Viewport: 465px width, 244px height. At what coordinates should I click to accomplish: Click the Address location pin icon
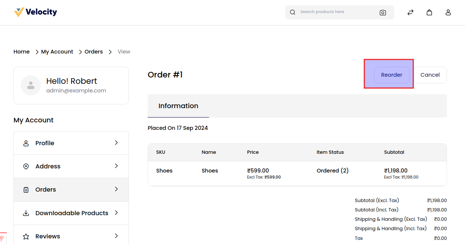pos(25,166)
